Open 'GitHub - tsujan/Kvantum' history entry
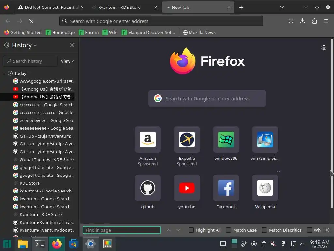 click(44, 136)
